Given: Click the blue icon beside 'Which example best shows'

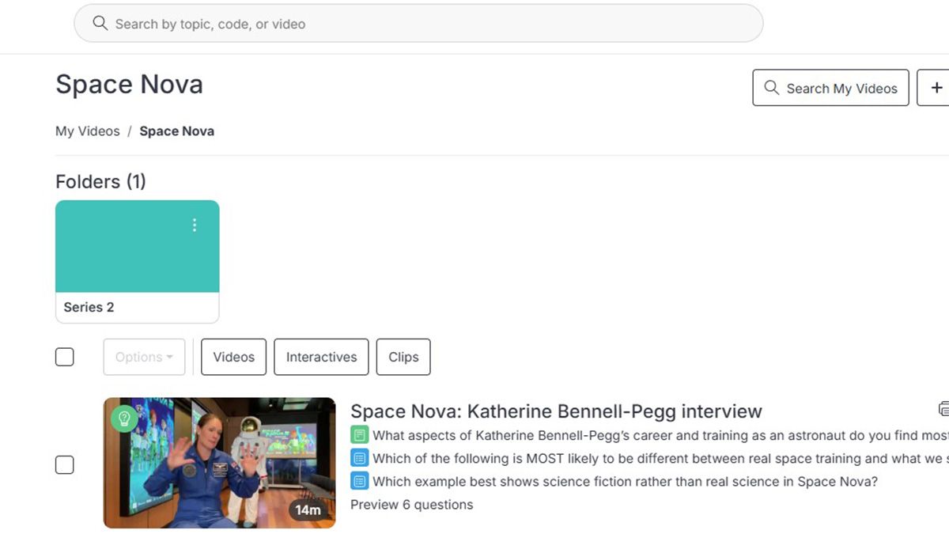Looking at the screenshot, I should [x=360, y=481].
